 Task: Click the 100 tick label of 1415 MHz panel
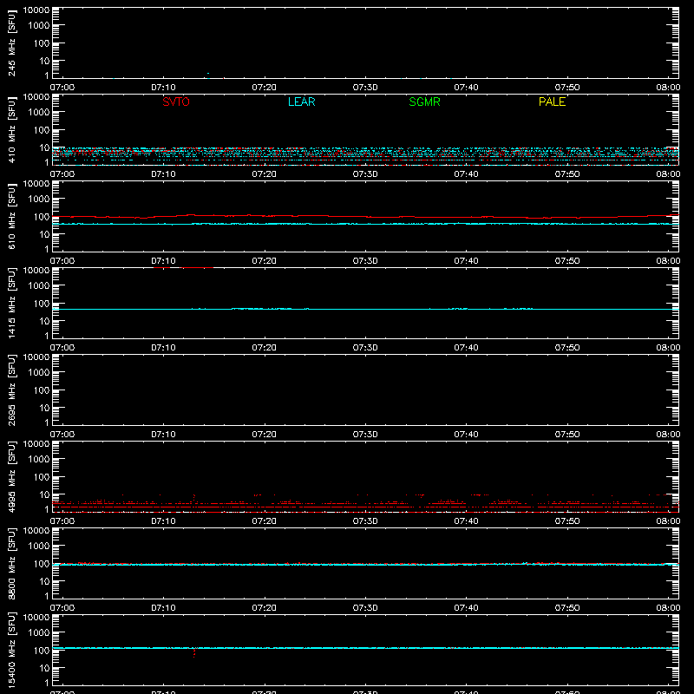coord(42,304)
